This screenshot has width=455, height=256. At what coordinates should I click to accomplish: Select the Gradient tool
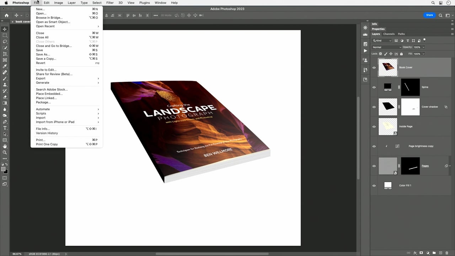click(x=5, y=103)
